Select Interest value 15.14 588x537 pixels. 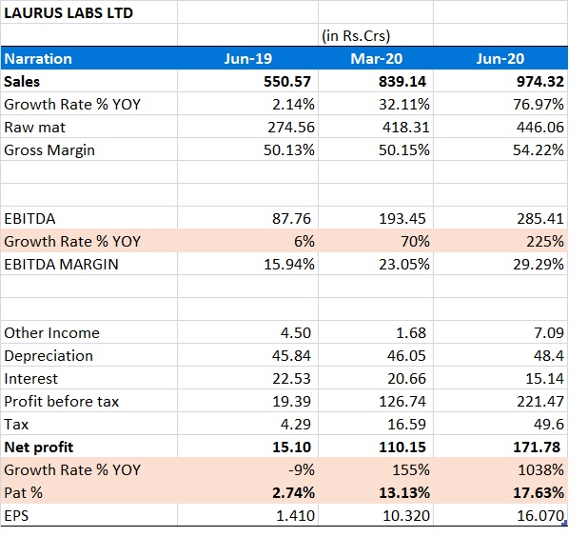coord(500,379)
